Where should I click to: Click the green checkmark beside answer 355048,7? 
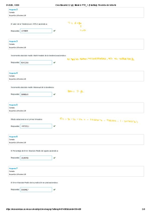(x=54, y=190)
